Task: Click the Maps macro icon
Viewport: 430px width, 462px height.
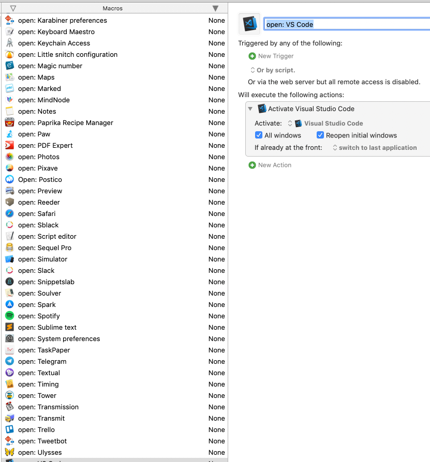Action: tap(10, 77)
